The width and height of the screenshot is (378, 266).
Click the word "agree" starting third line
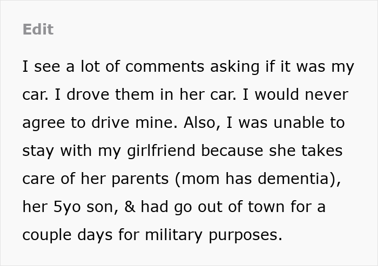(44, 123)
